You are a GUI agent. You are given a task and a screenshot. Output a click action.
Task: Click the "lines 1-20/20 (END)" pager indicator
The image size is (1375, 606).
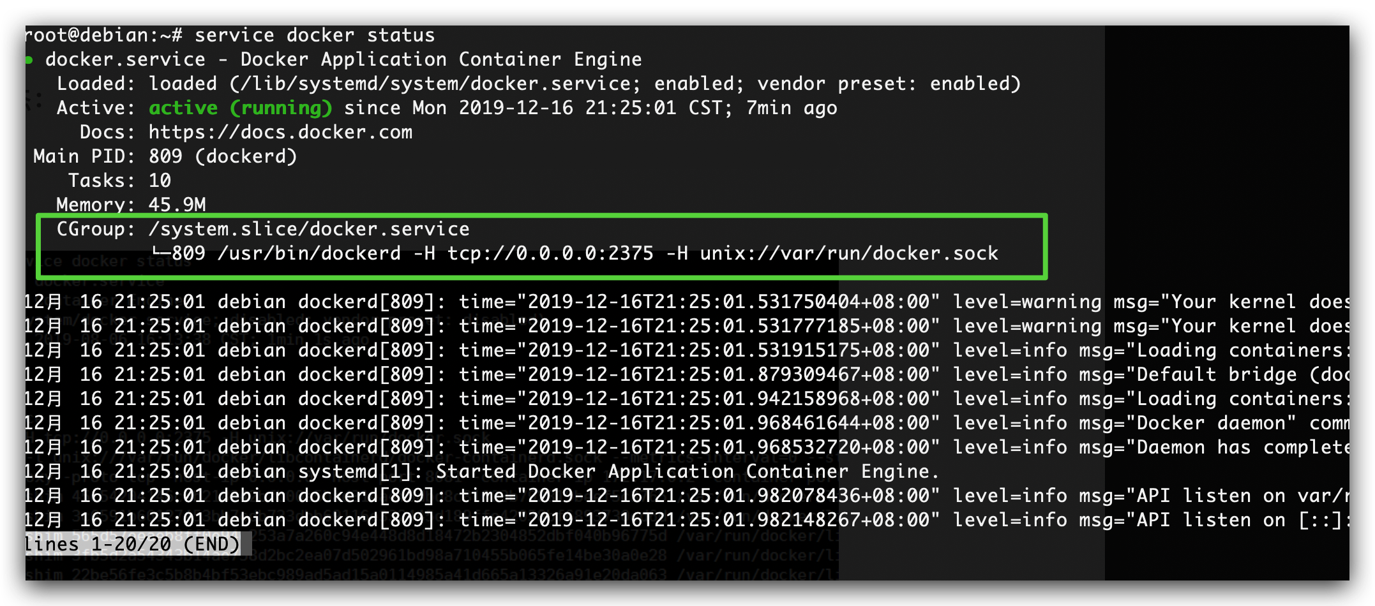click(131, 544)
